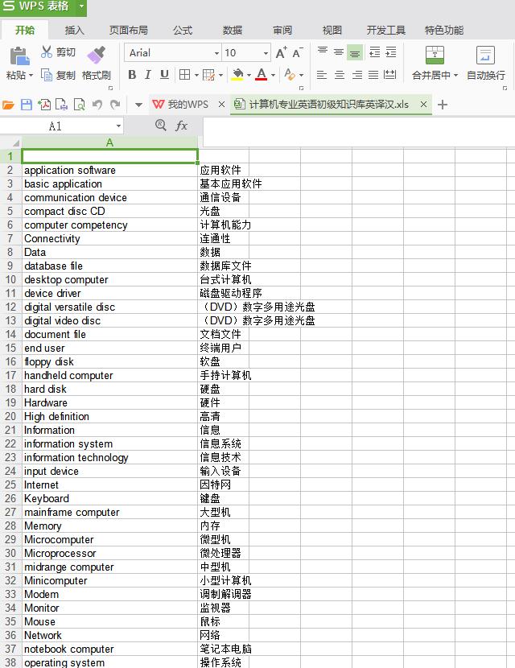Toggle bottom vertical alignment button

coord(354,52)
